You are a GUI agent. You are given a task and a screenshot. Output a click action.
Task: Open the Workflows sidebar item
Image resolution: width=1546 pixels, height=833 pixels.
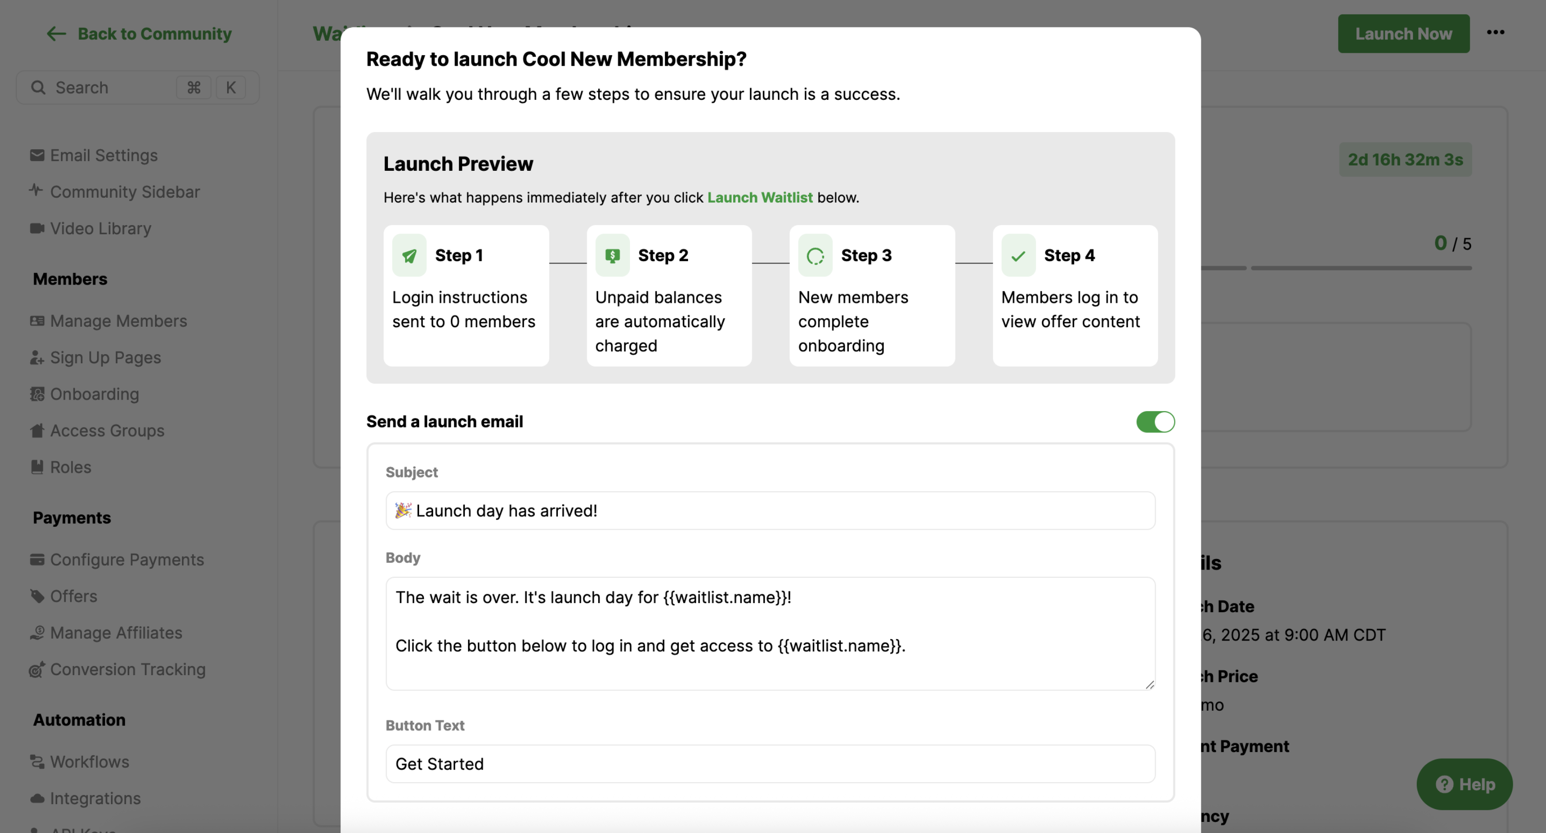(x=89, y=762)
